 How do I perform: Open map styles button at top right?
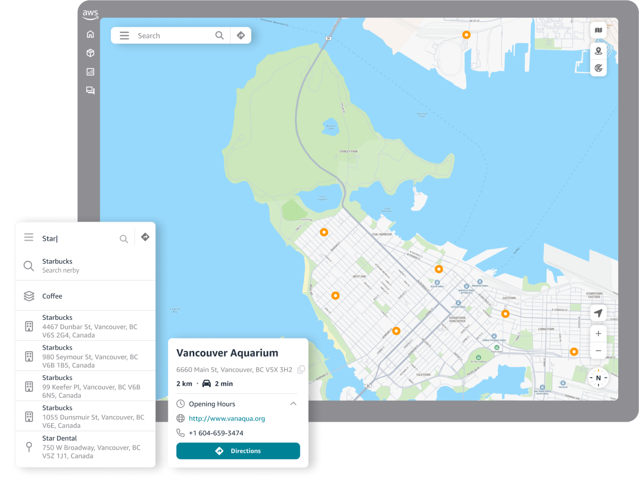tap(599, 30)
